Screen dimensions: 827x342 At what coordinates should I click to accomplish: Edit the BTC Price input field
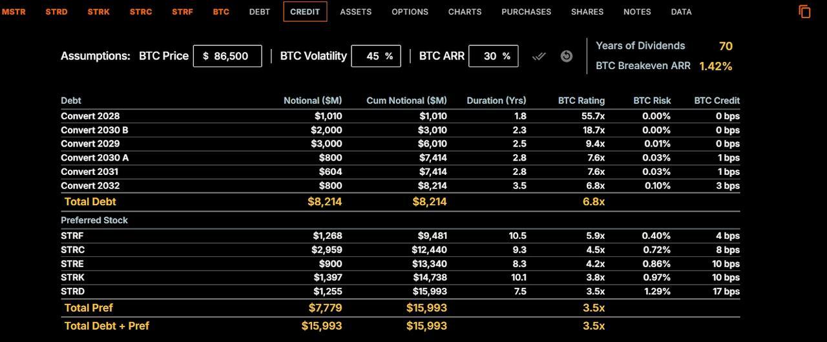(227, 56)
